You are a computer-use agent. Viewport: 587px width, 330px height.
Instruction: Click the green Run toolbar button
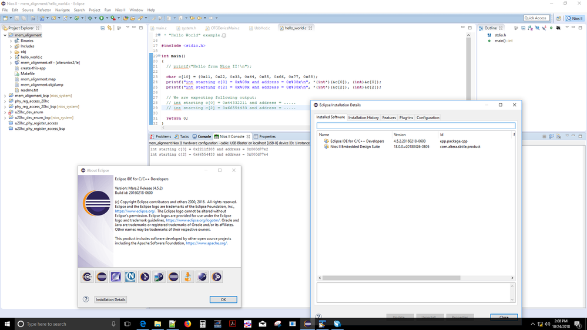point(101,18)
